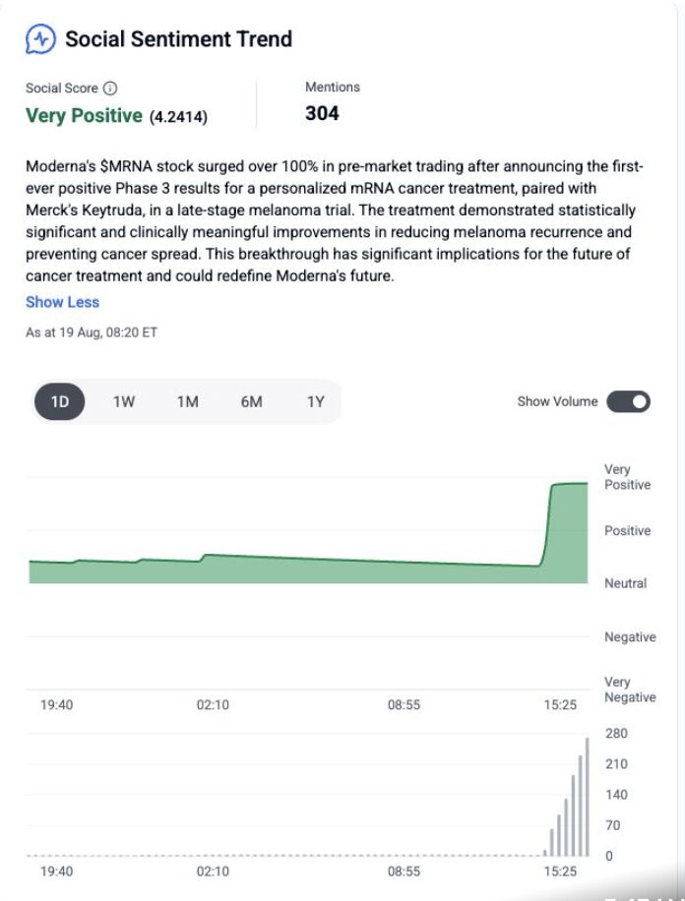The height and width of the screenshot is (901, 685).
Task: Click the Neutral axis label
Action: tap(625, 583)
